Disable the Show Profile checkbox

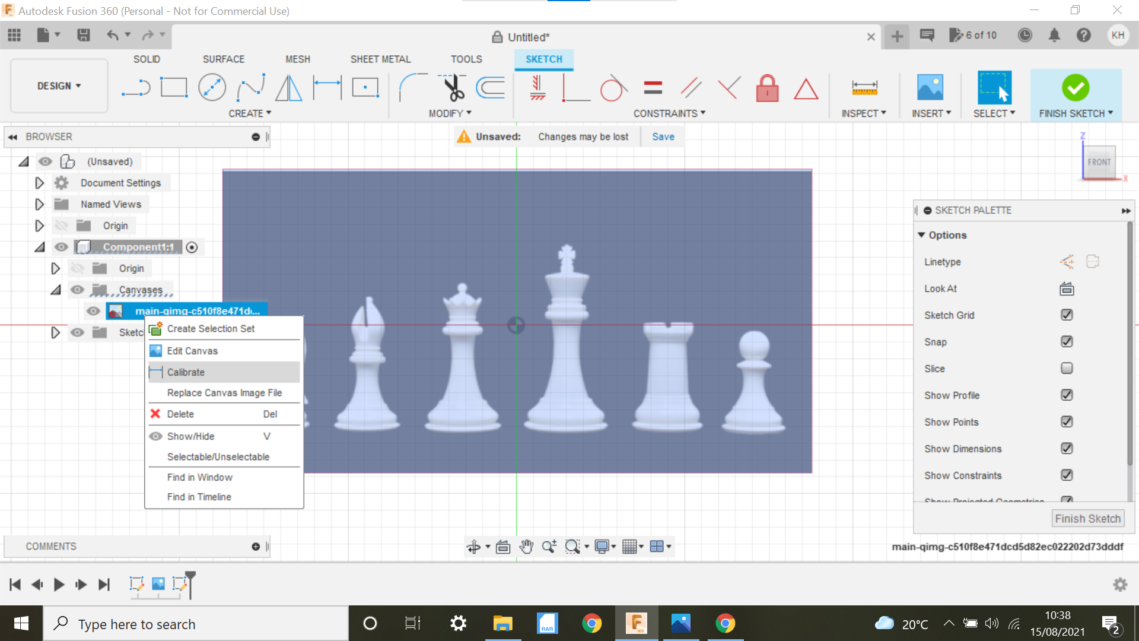coord(1067,395)
